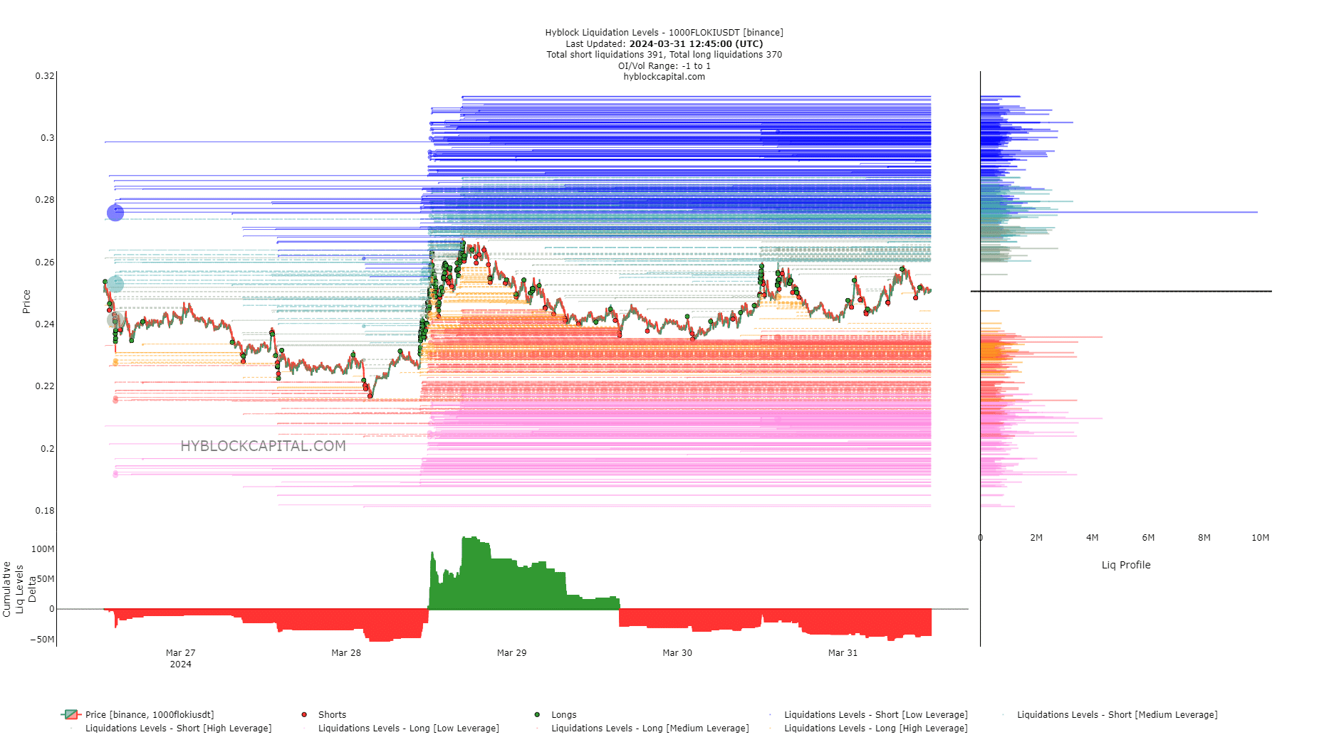The width and height of the screenshot is (1329, 747).
Task: Toggle Liquidations Levels - Long [Medium Leverage] legend
Action: 641,728
